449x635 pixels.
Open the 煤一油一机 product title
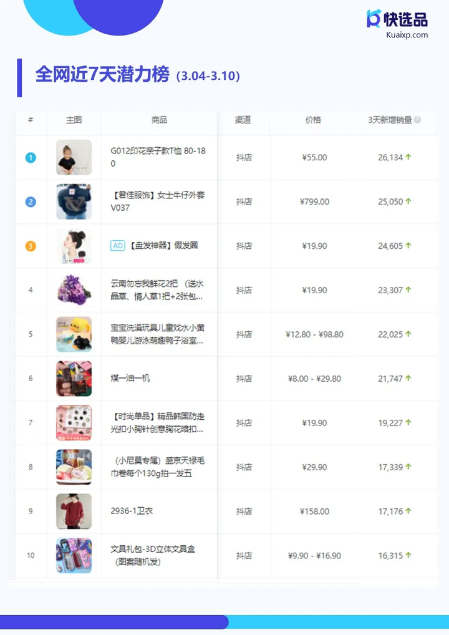click(130, 378)
